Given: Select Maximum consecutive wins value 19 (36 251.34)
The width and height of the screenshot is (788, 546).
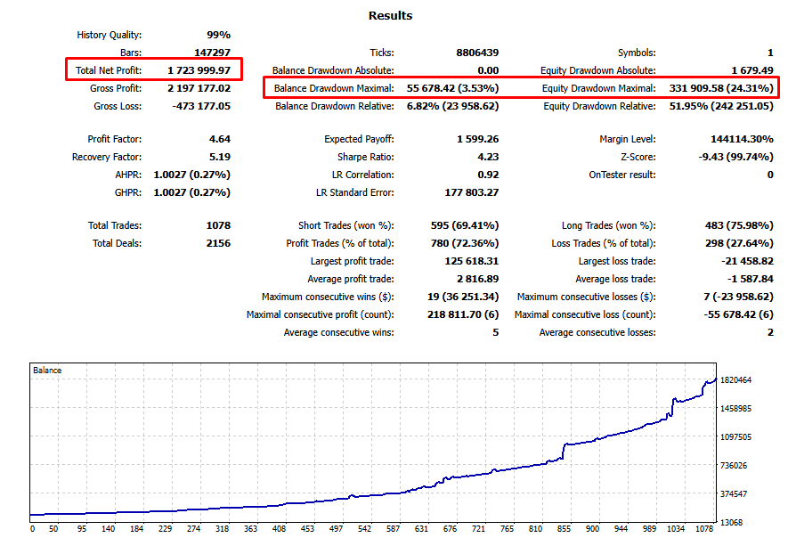Looking at the screenshot, I should pyautogui.click(x=463, y=297).
